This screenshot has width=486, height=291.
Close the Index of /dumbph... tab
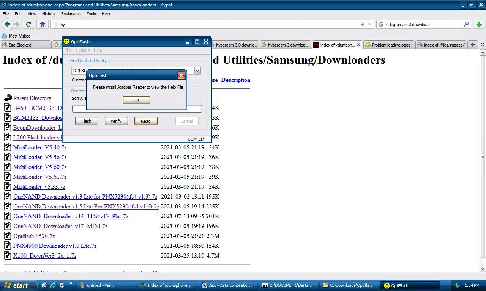(x=359, y=45)
